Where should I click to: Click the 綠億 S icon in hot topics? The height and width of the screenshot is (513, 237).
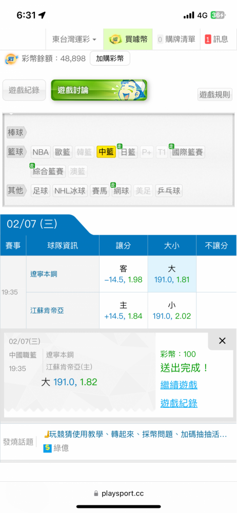48,448
